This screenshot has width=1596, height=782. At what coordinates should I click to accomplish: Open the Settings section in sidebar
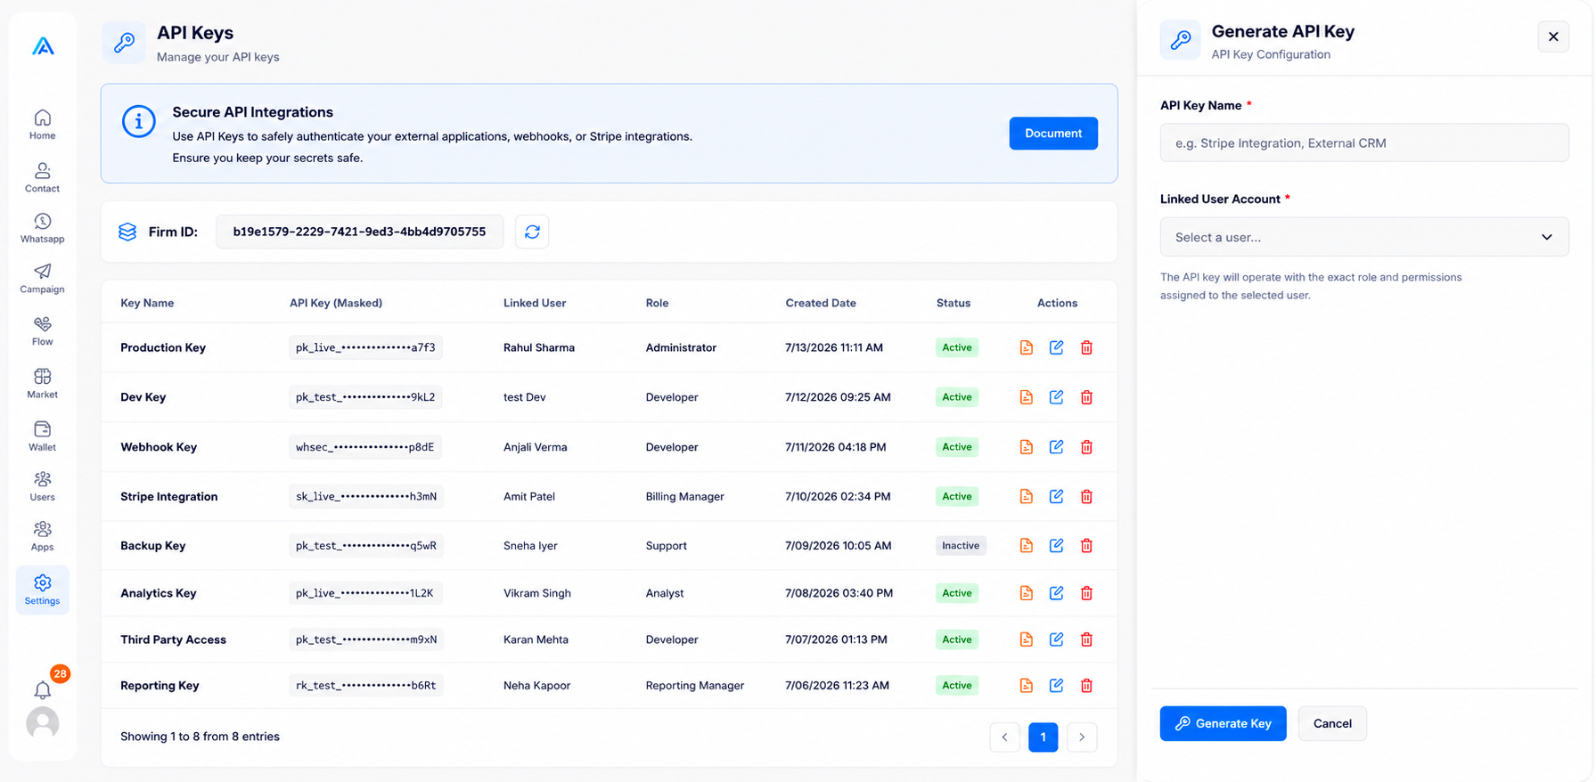pyautogui.click(x=42, y=590)
